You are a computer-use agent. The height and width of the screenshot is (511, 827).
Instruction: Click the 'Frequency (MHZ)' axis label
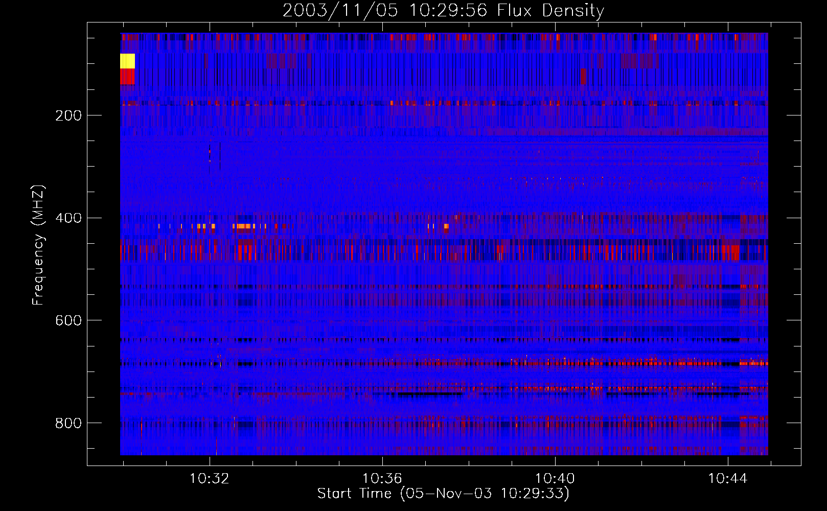38,245
